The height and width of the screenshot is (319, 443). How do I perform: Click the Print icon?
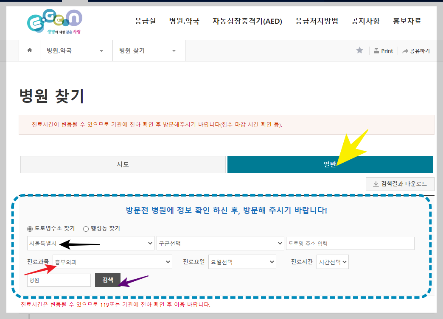coord(376,50)
